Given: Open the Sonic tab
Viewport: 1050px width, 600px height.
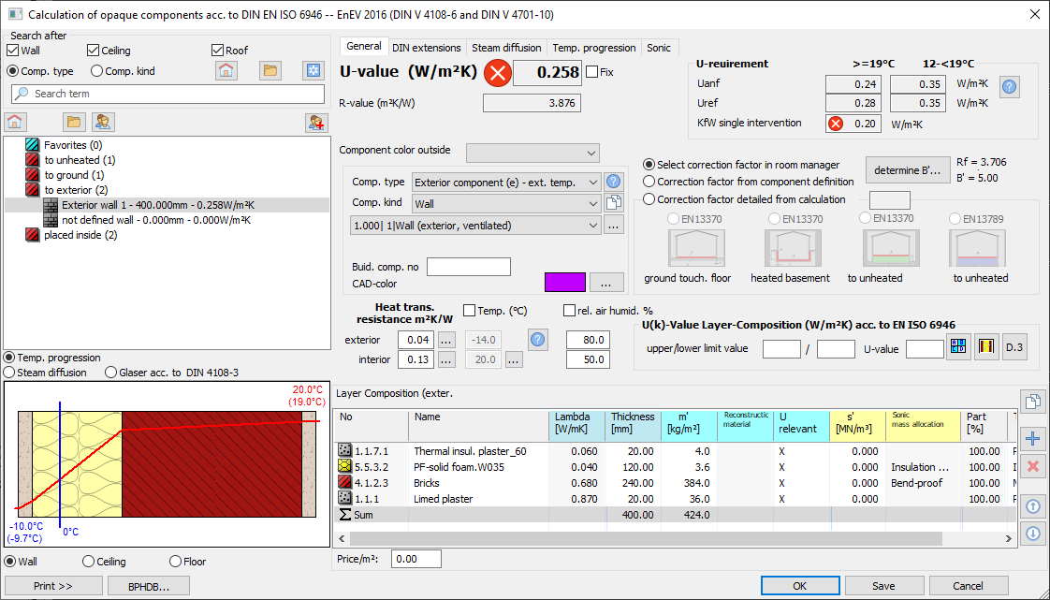Looking at the screenshot, I should pos(659,48).
